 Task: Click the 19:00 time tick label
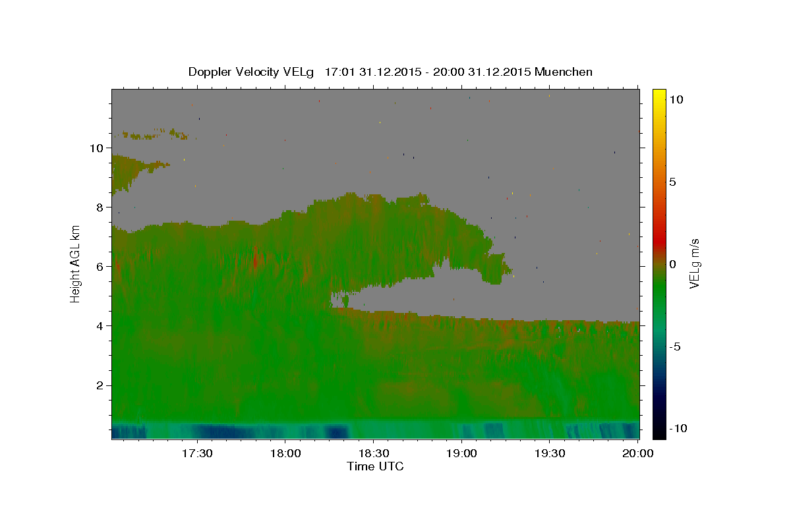point(461,453)
